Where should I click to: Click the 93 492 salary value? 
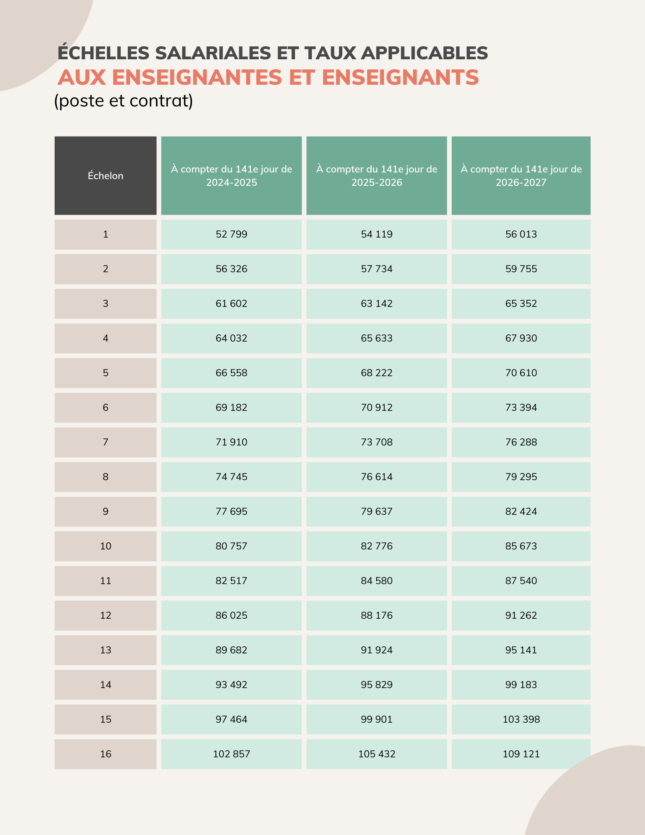click(x=231, y=685)
